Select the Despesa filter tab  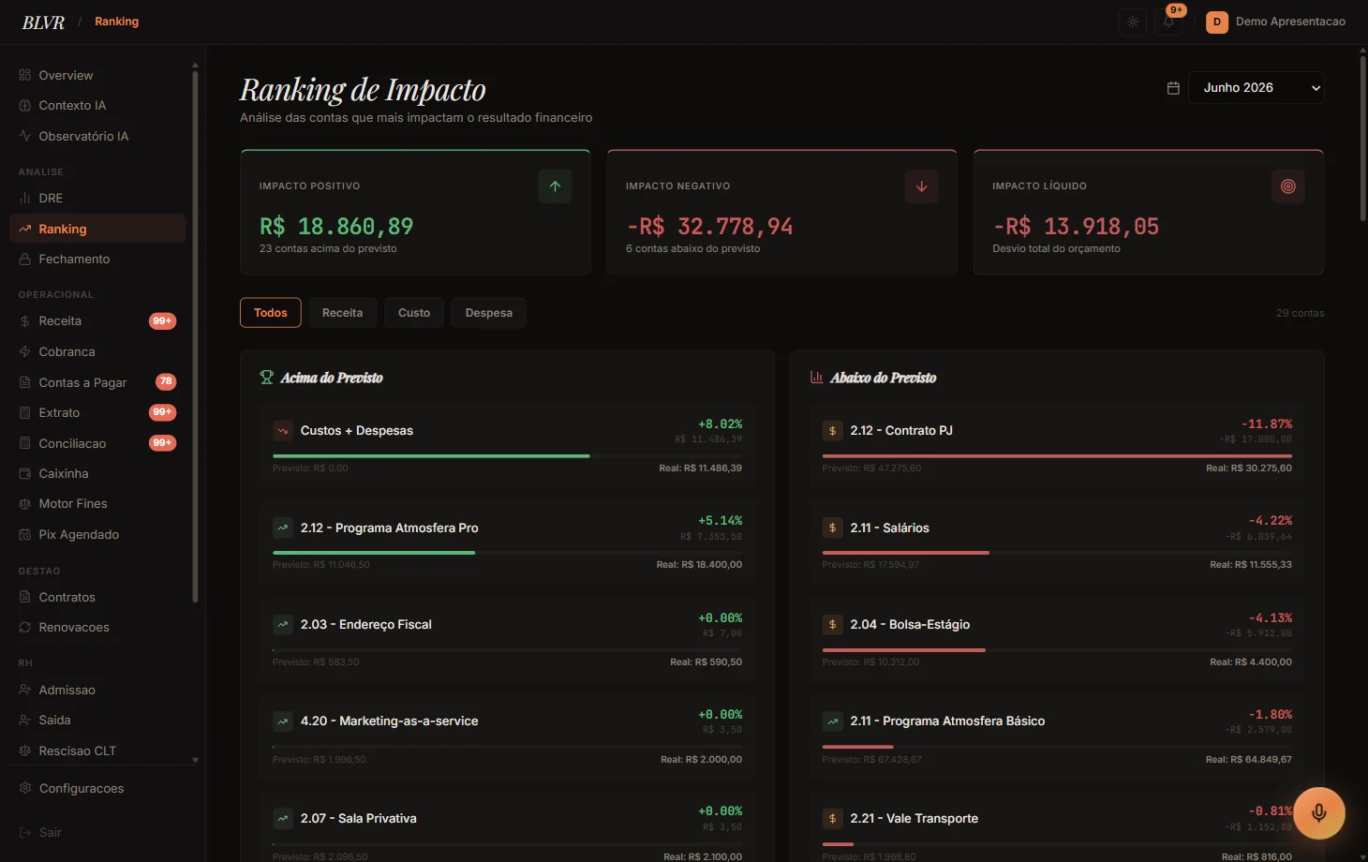coord(489,313)
